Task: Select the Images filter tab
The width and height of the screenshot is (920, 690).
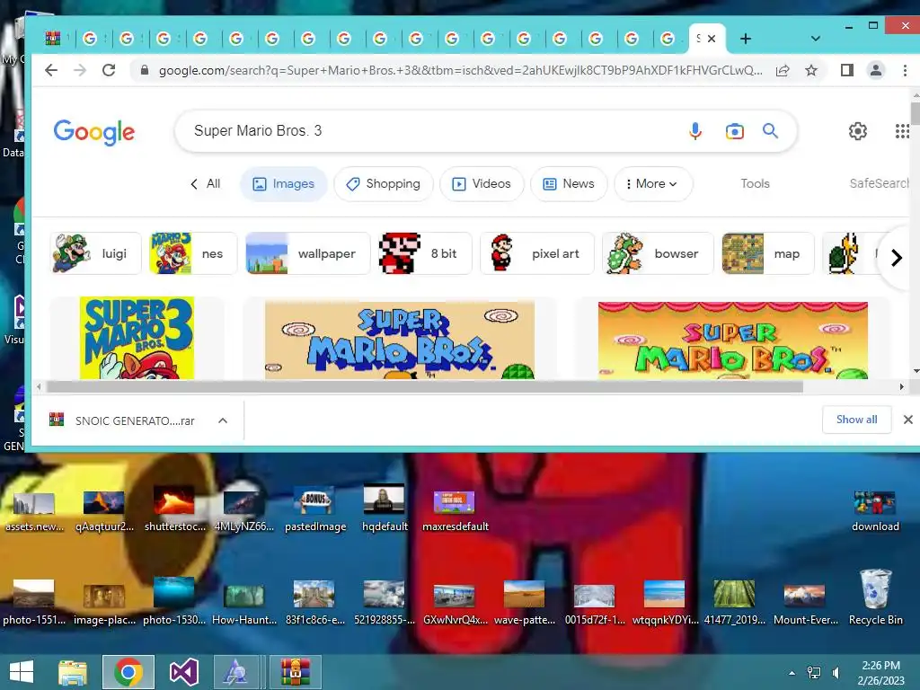Action: pyautogui.click(x=283, y=183)
